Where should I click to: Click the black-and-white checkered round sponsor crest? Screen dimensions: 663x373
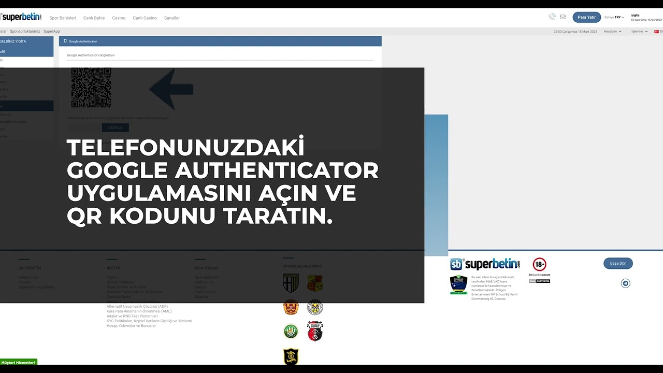(315, 307)
